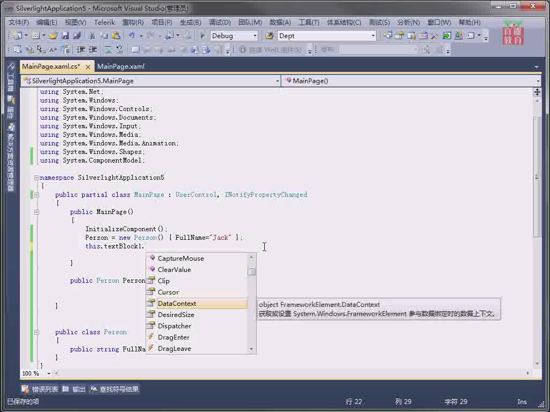Click the Command Window icon
Viewport: 550px width, 412px height.
pyautogui.click(x=471, y=35)
